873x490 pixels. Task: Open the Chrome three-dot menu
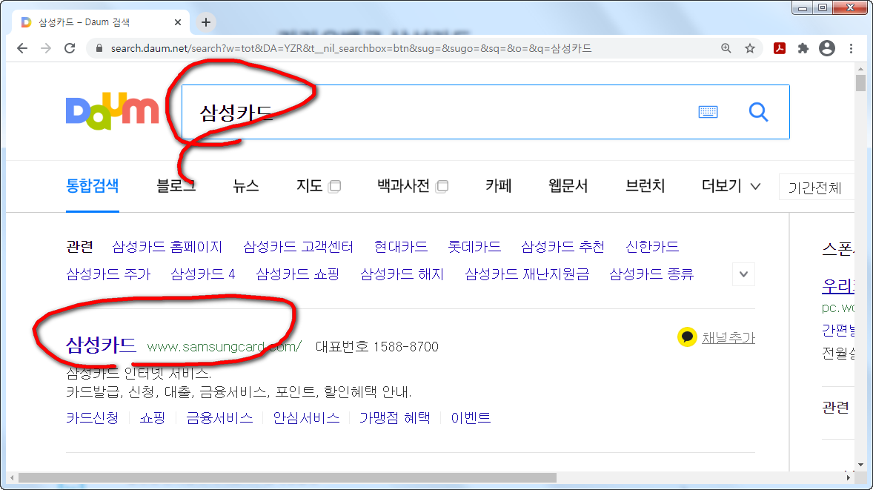click(x=851, y=48)
